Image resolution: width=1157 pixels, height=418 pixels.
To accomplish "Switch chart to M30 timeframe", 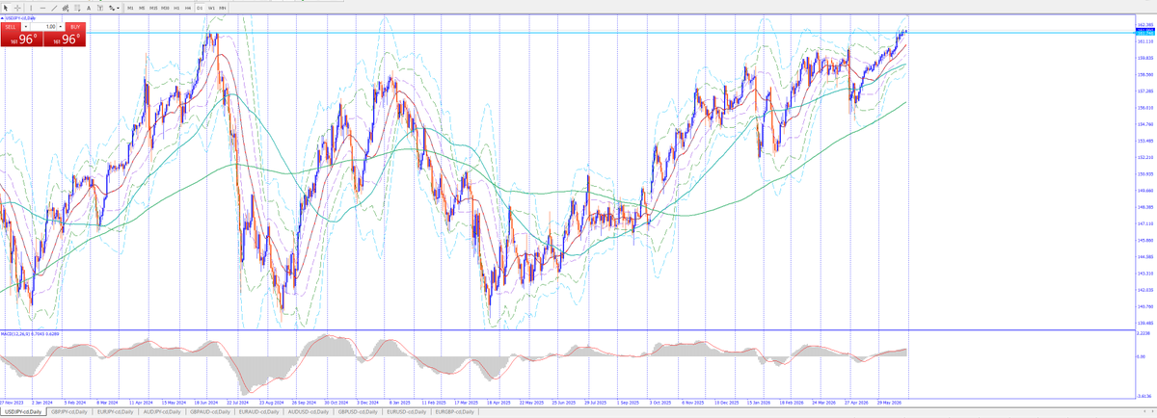I will [165, 8].
